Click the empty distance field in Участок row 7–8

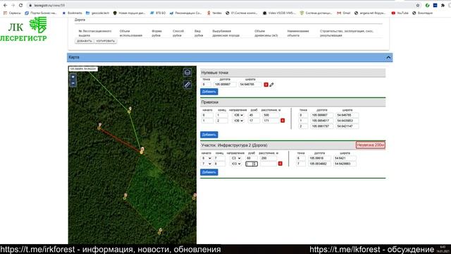268,164
